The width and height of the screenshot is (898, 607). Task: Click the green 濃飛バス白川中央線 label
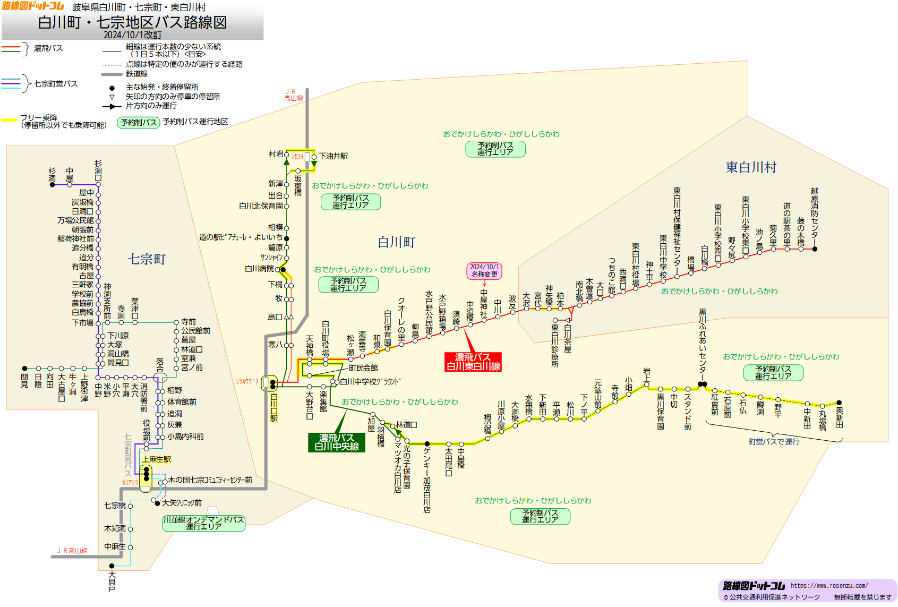pyautogui.click(x=337, y=442)
